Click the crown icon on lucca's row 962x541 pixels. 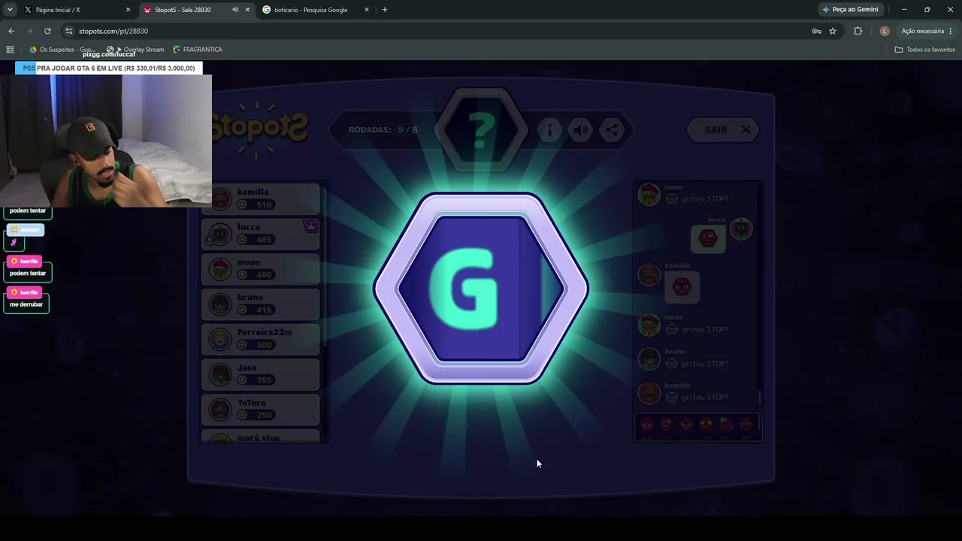coord(310,226)
